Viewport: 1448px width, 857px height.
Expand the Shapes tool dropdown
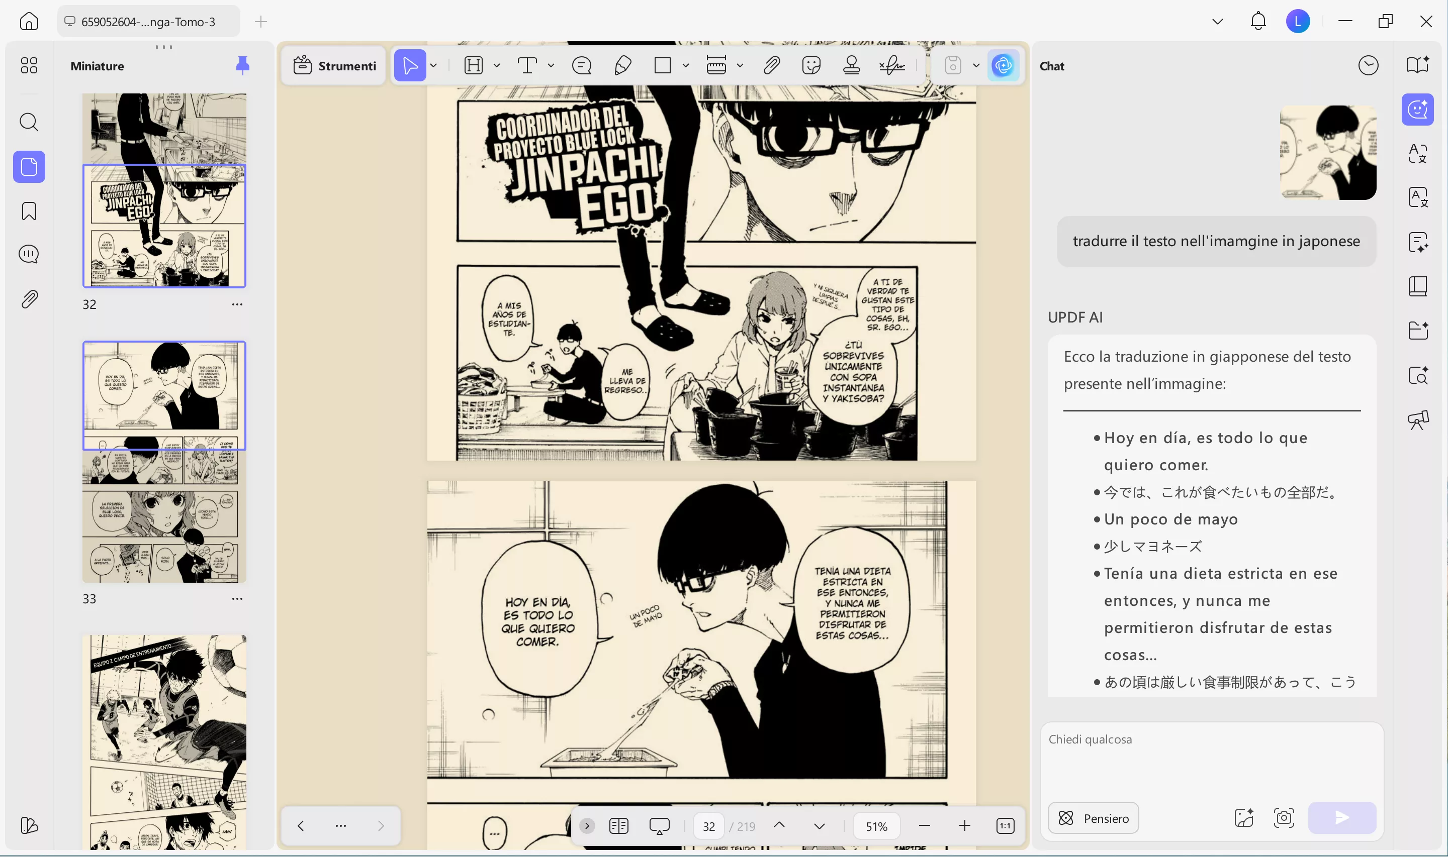(x=686, y=65)
